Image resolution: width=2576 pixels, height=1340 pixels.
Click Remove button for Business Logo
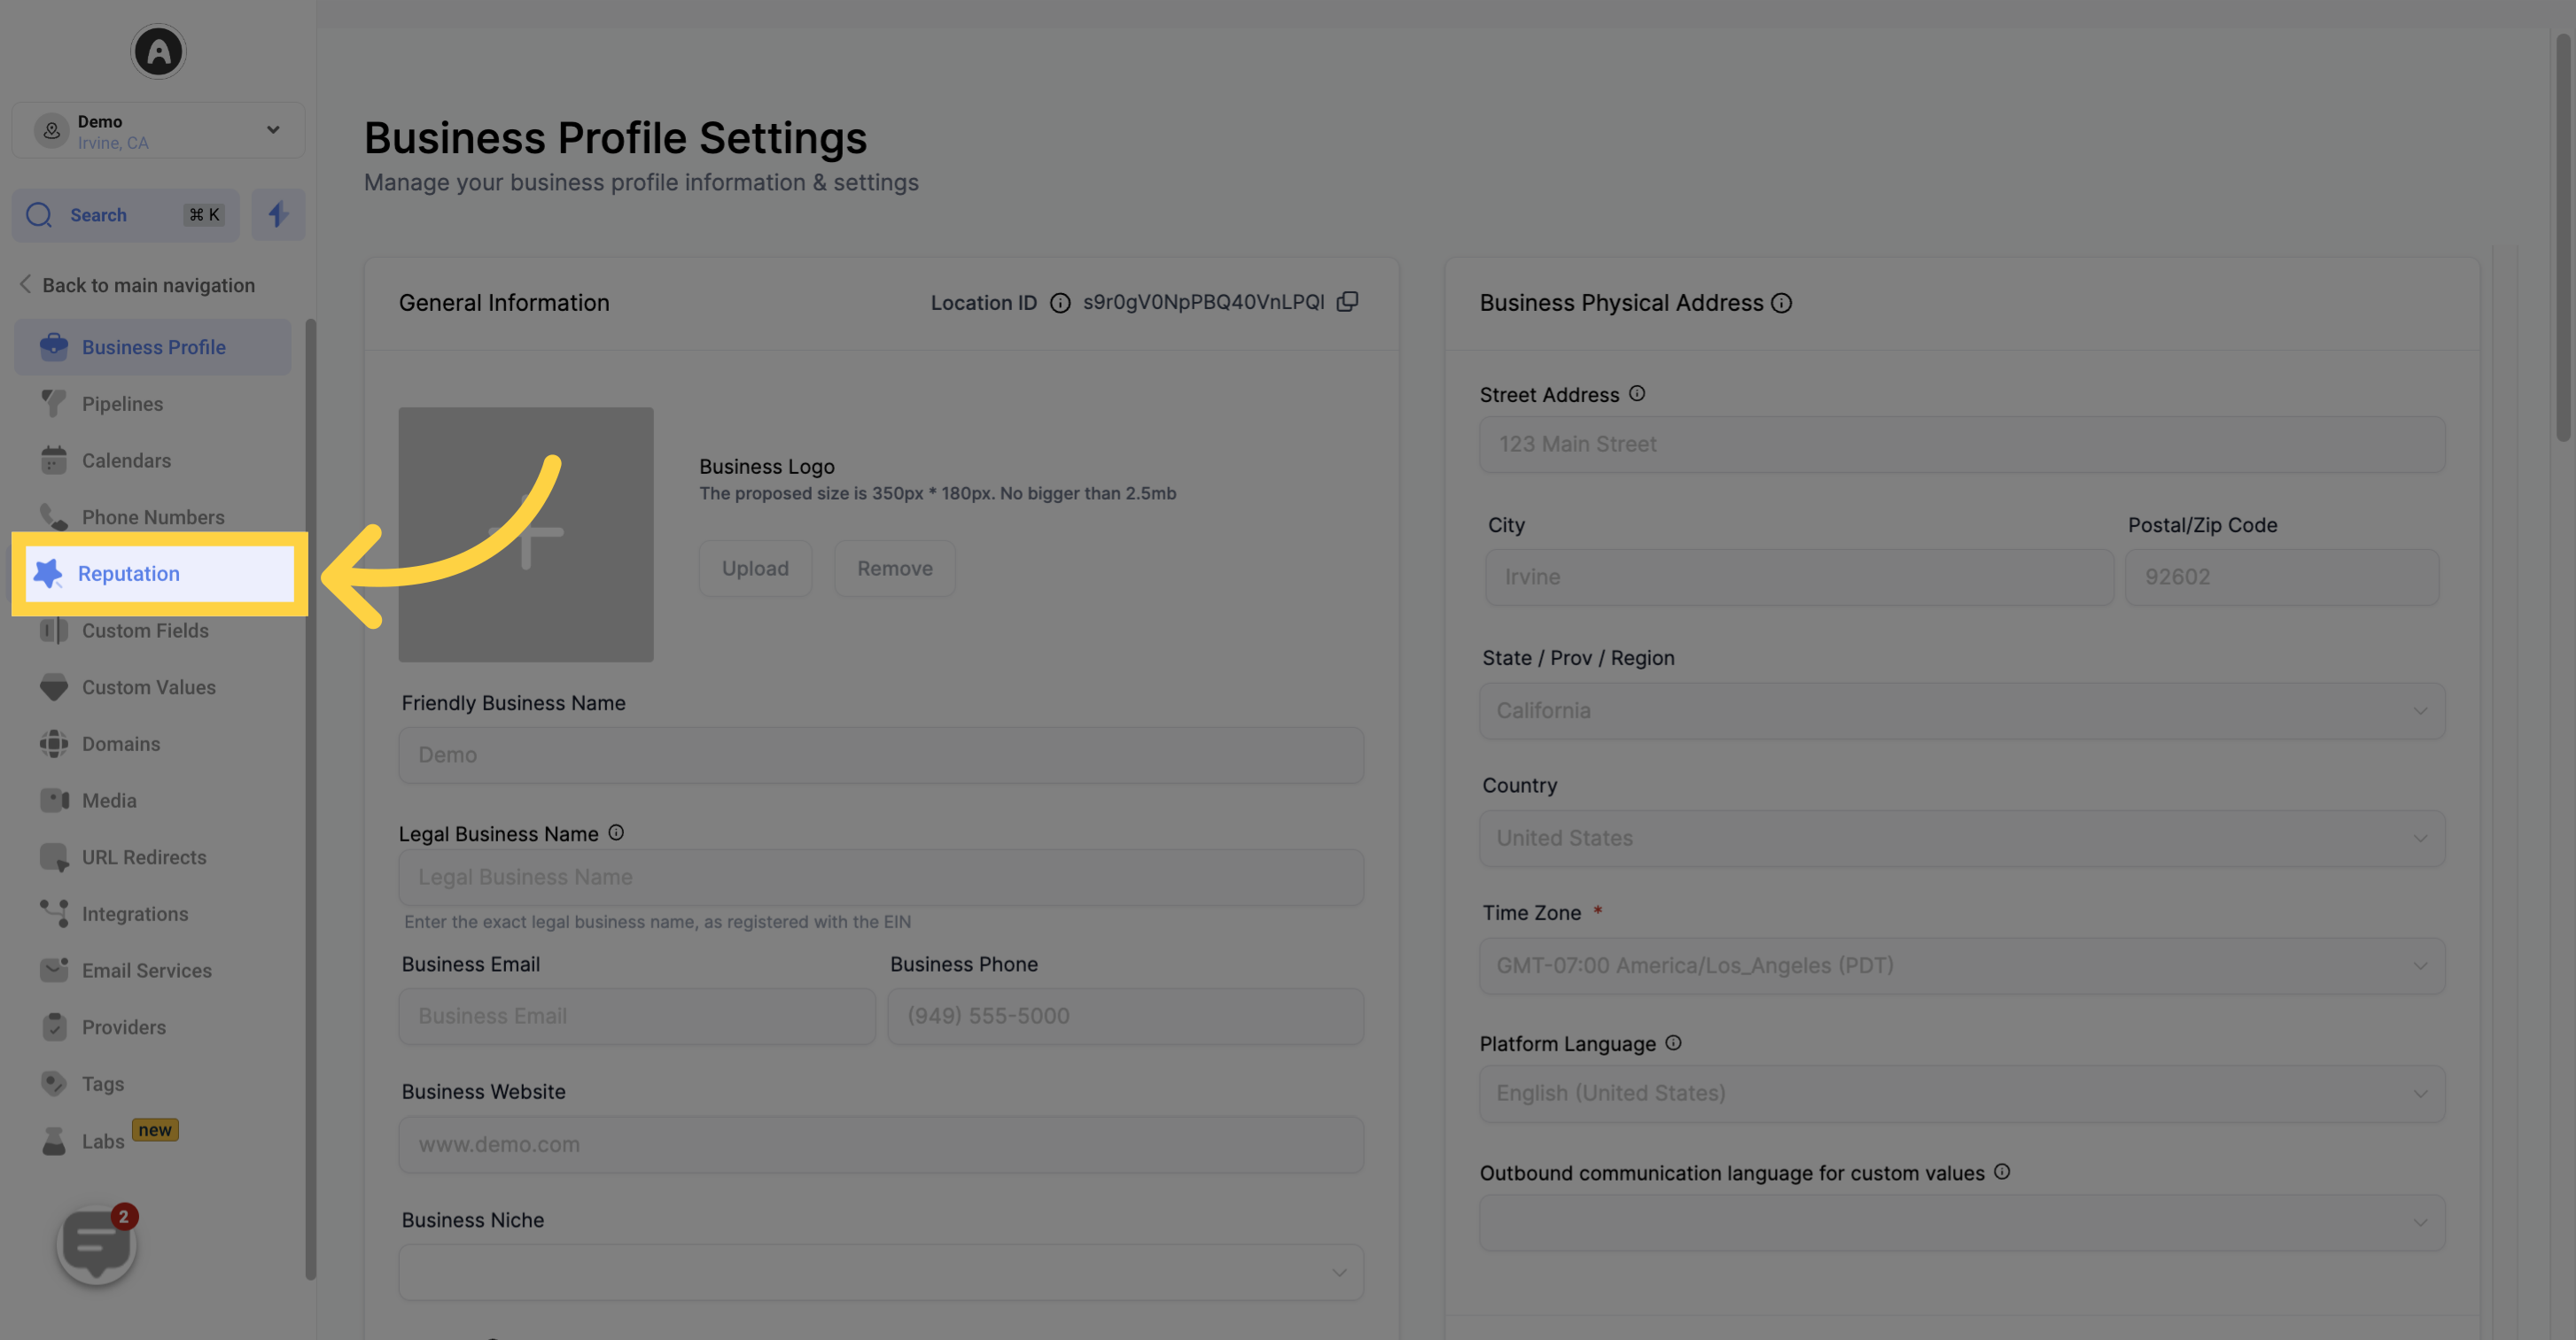pos(894,567)
